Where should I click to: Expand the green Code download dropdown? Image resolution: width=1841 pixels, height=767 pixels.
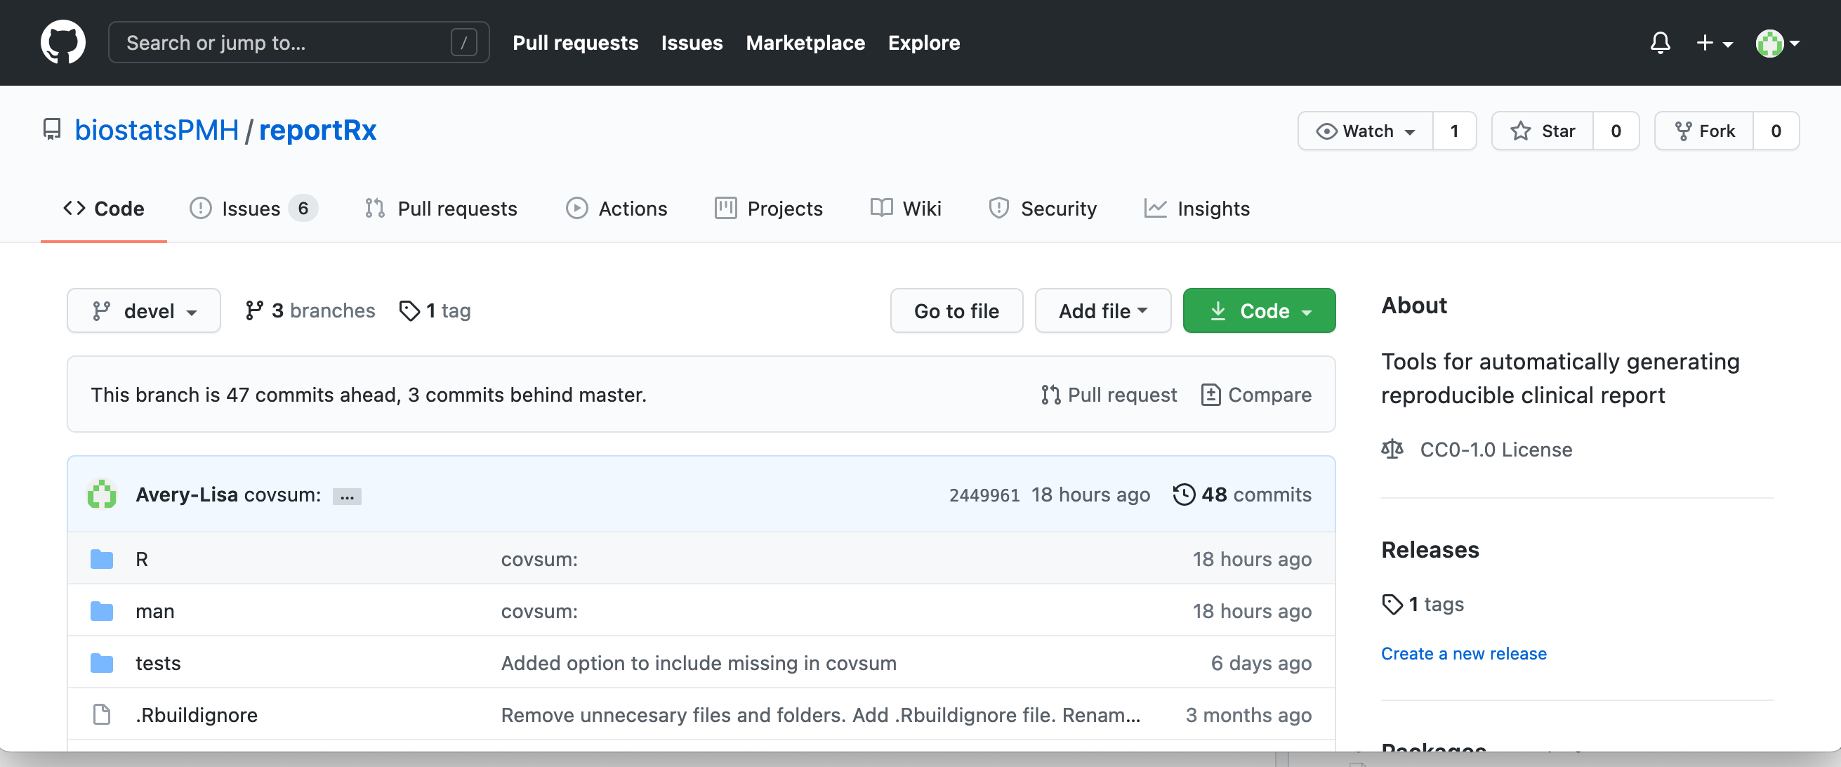[x=1258, y=310]
